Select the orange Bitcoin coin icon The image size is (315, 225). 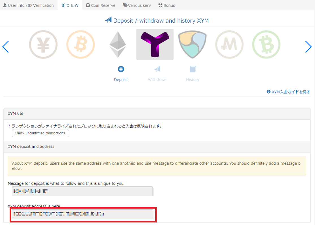pyautogui.click(x=81, y=44)
